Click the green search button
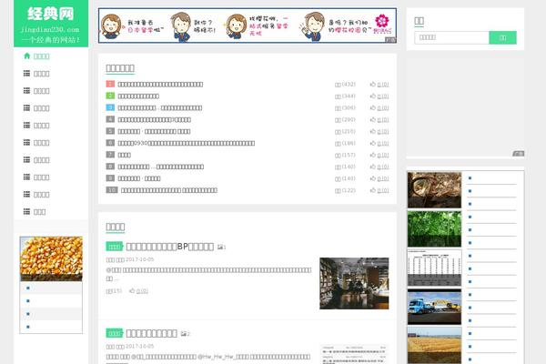 (503, 37)
